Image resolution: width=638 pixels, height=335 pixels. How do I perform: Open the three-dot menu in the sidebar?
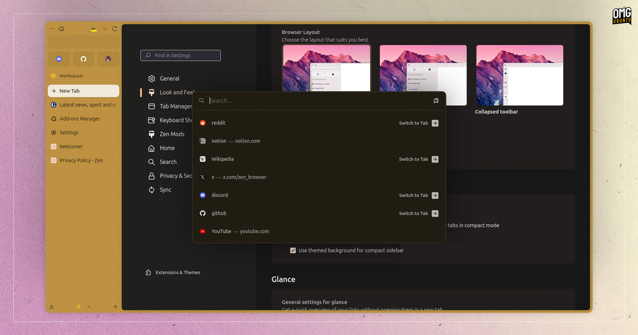point(52,29)
